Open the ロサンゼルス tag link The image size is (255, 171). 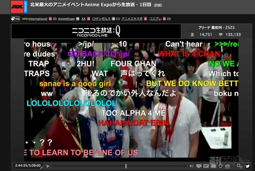(x=101, y=19)
